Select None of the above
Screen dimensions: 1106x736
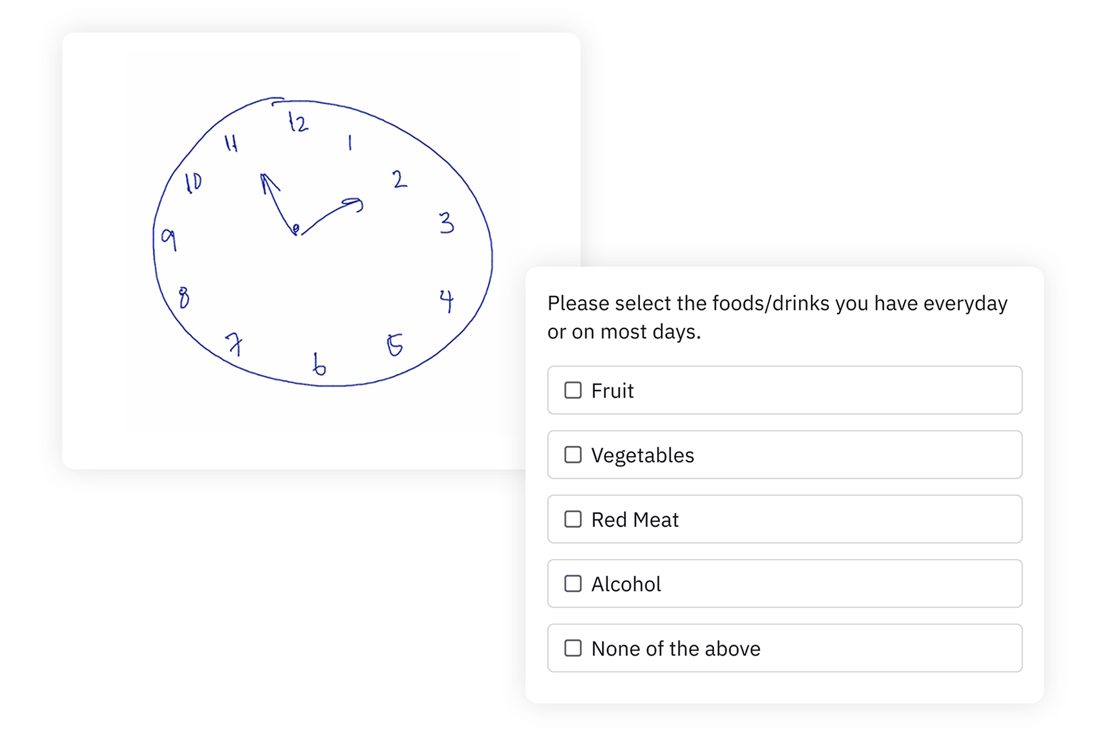[572, 648]
